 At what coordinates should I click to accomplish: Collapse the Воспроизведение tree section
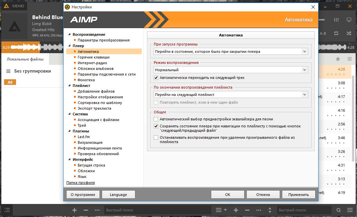tap(69, 34)
